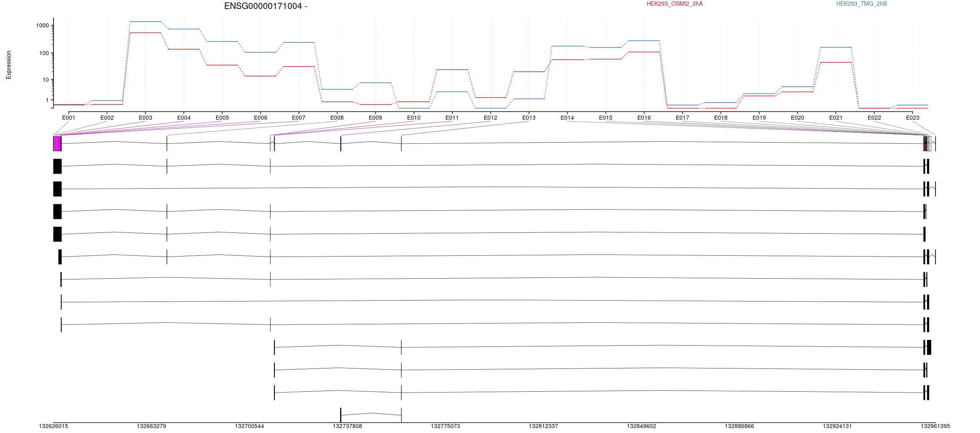Click exon label E016
The image size is (980, 433).
point(644,118)
